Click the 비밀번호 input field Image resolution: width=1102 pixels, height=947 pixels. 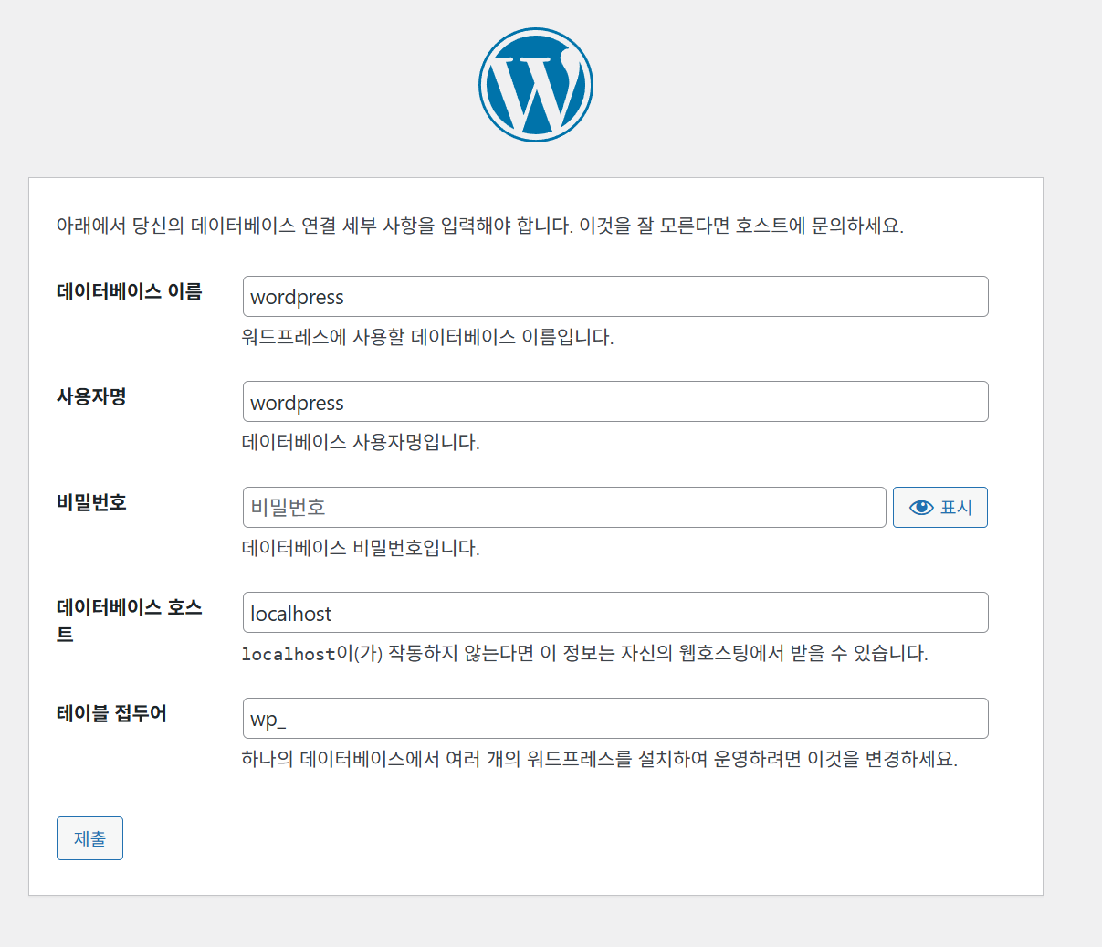[x=564, y=508]
